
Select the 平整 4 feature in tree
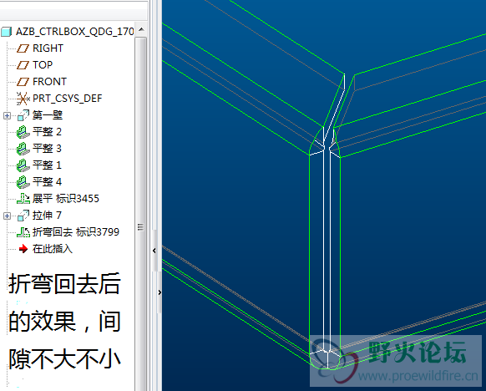47,182
